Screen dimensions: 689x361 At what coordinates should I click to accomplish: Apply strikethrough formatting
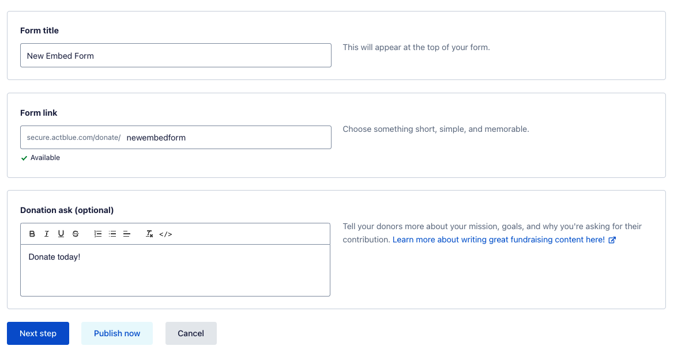point(76,234)
